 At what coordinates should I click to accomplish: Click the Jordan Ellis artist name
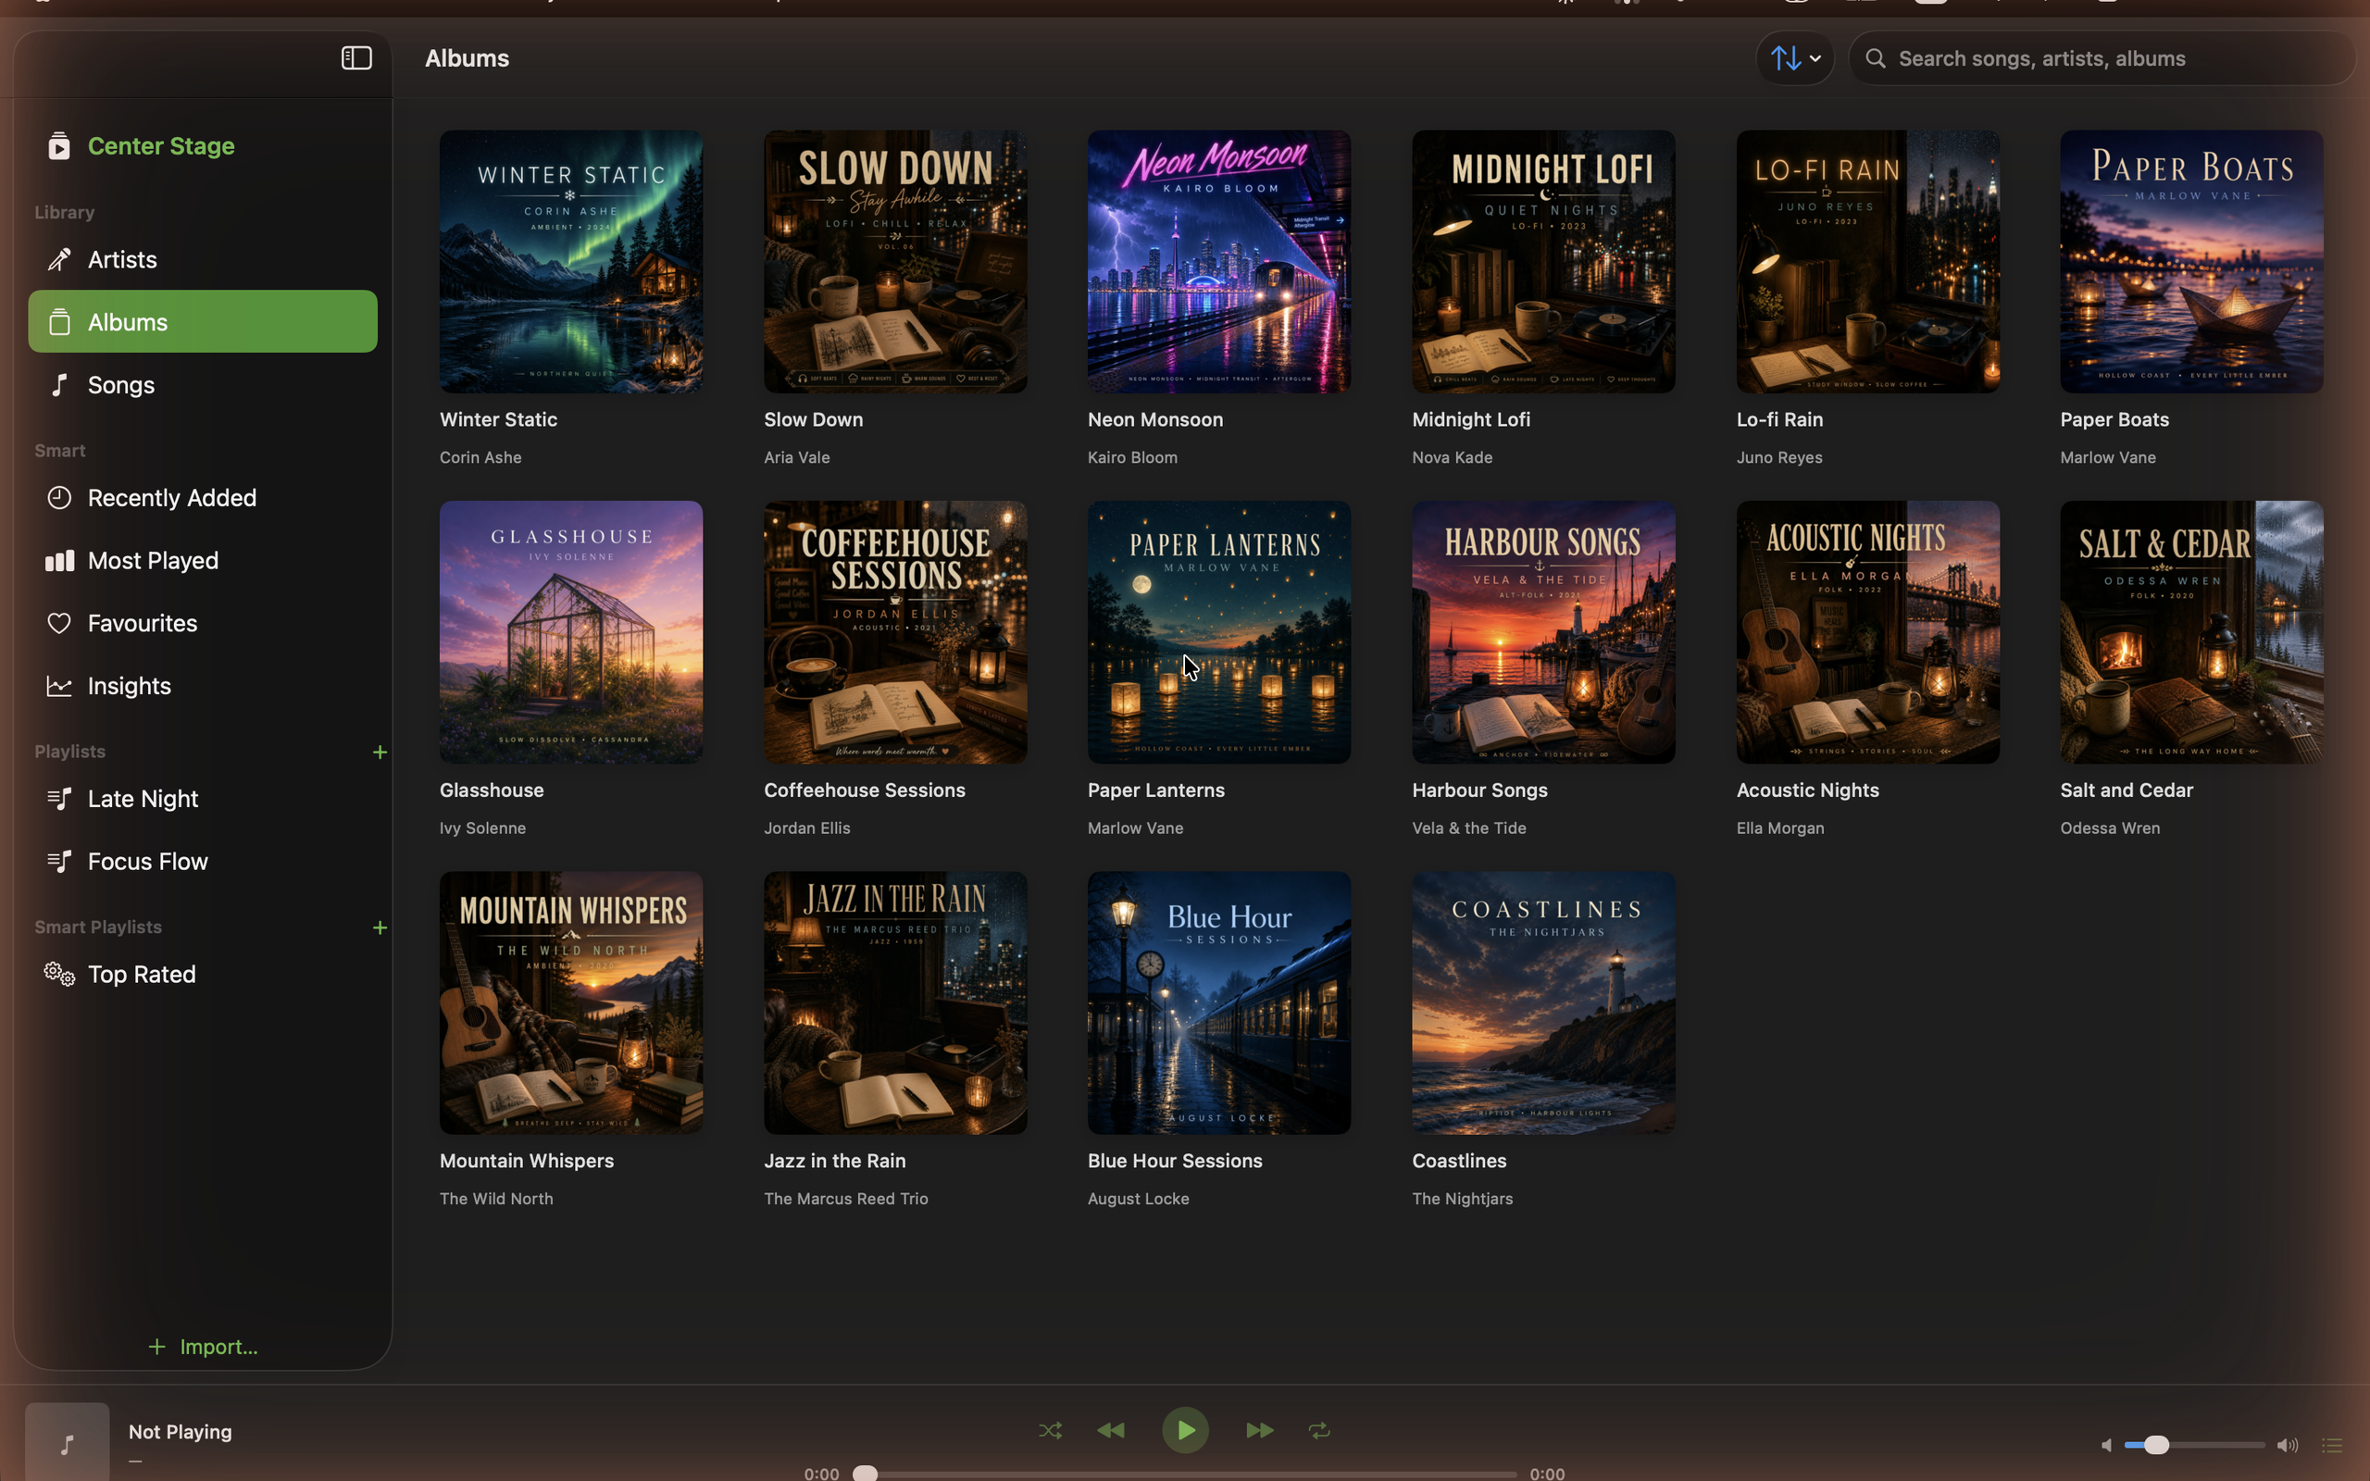[807, 828]
